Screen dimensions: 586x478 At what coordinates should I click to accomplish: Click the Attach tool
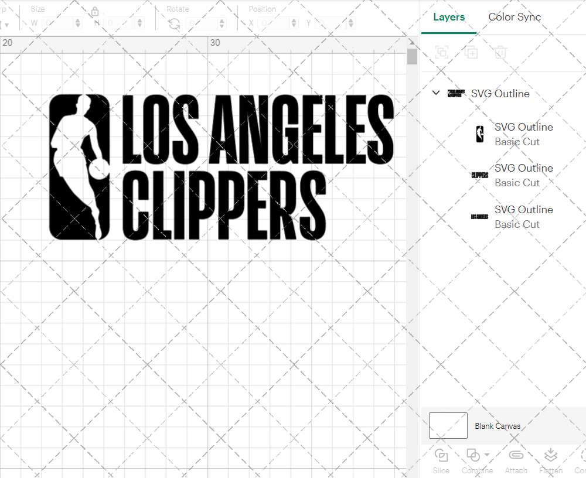516,462
